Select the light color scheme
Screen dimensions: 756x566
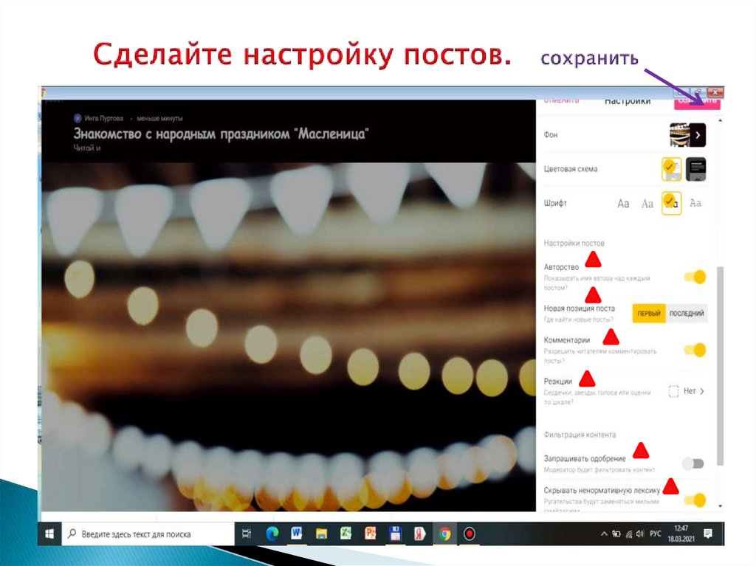[x=671, y=169]
